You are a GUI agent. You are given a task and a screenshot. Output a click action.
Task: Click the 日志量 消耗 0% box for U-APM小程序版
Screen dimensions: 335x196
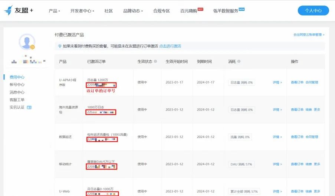pyautogui.click(x=242, y=82)
